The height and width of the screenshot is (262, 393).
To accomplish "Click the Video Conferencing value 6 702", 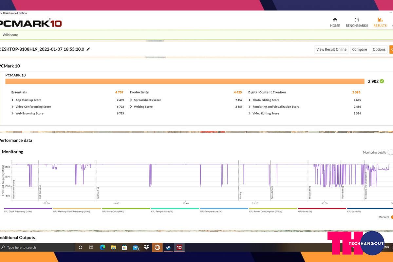I will (120, 107).
